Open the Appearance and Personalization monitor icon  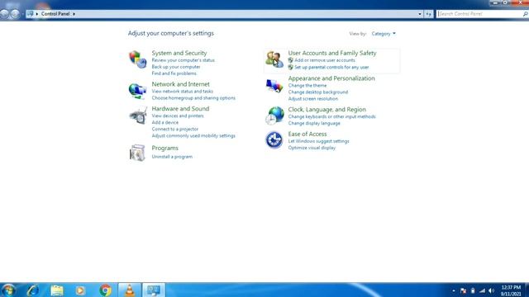click(x=274, y=86)
